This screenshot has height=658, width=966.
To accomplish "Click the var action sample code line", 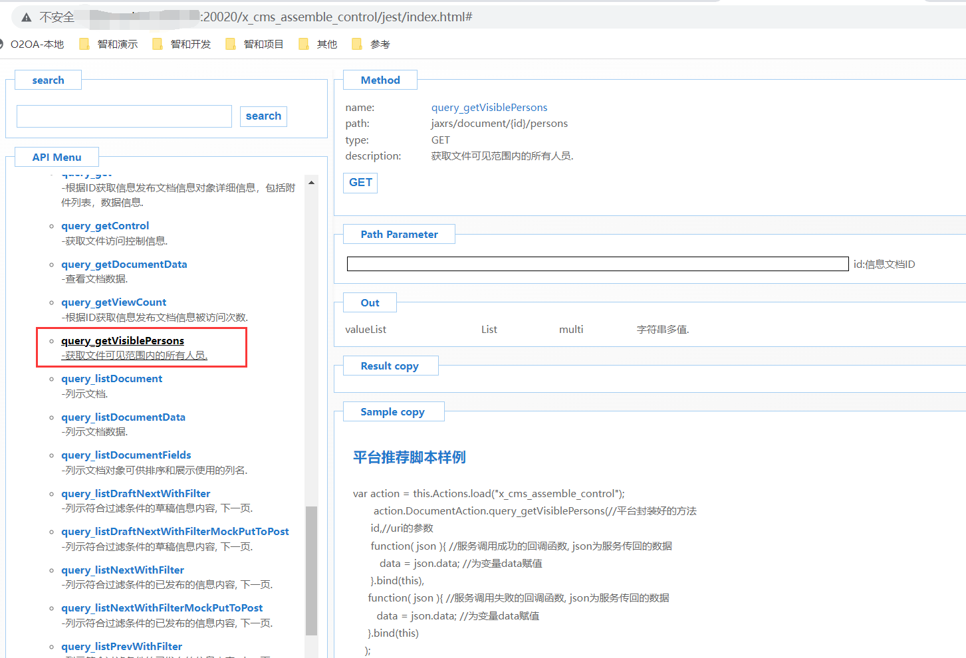I will tap(489, 494).
